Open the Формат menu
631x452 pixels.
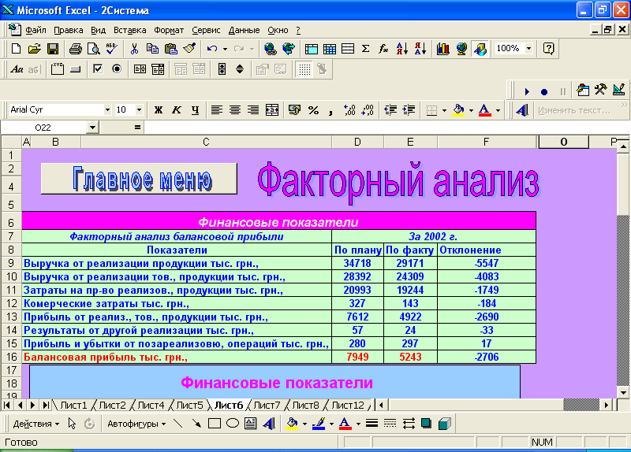169,30
